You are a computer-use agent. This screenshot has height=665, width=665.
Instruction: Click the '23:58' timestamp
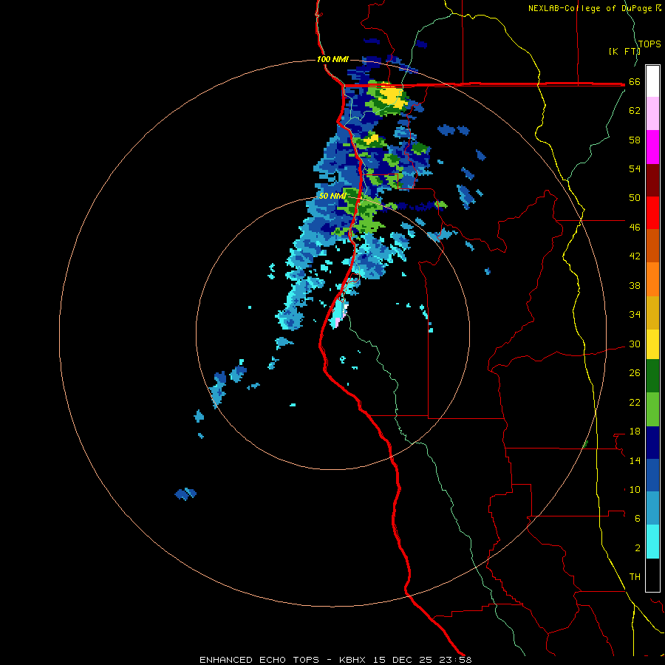point(454,660)
